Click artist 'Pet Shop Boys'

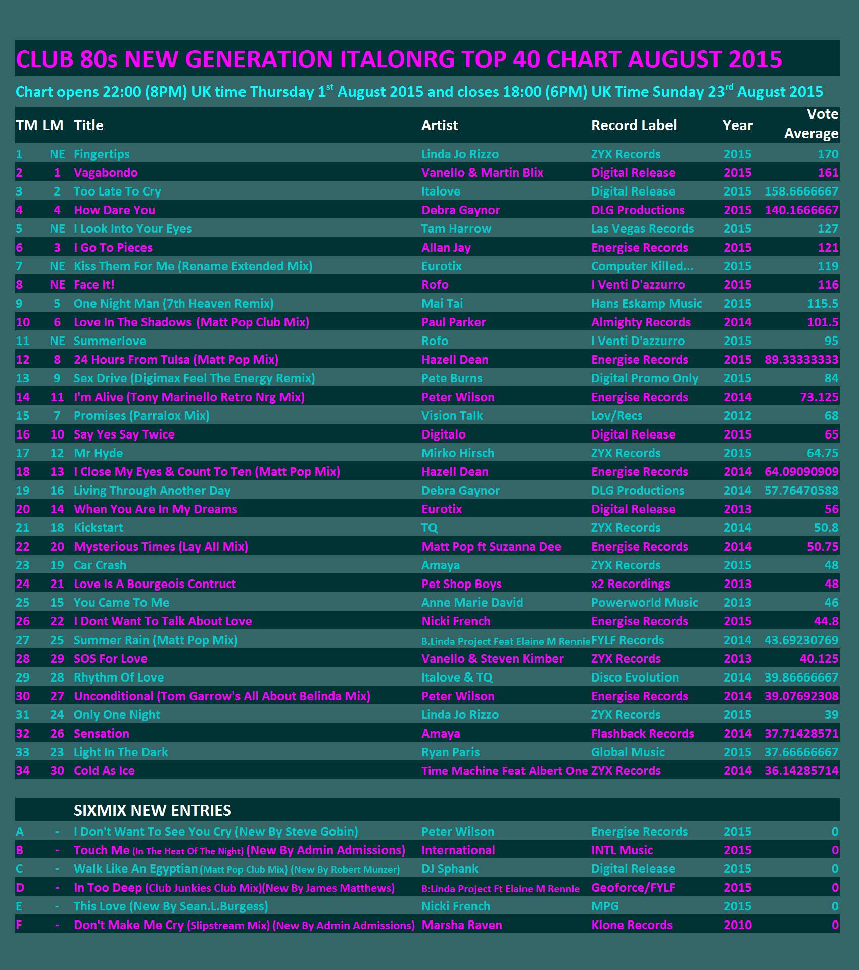(461, 584)
